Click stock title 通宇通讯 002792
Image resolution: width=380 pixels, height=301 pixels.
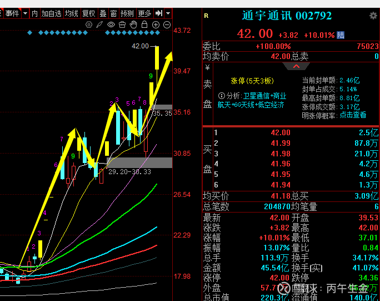[287, 16]
